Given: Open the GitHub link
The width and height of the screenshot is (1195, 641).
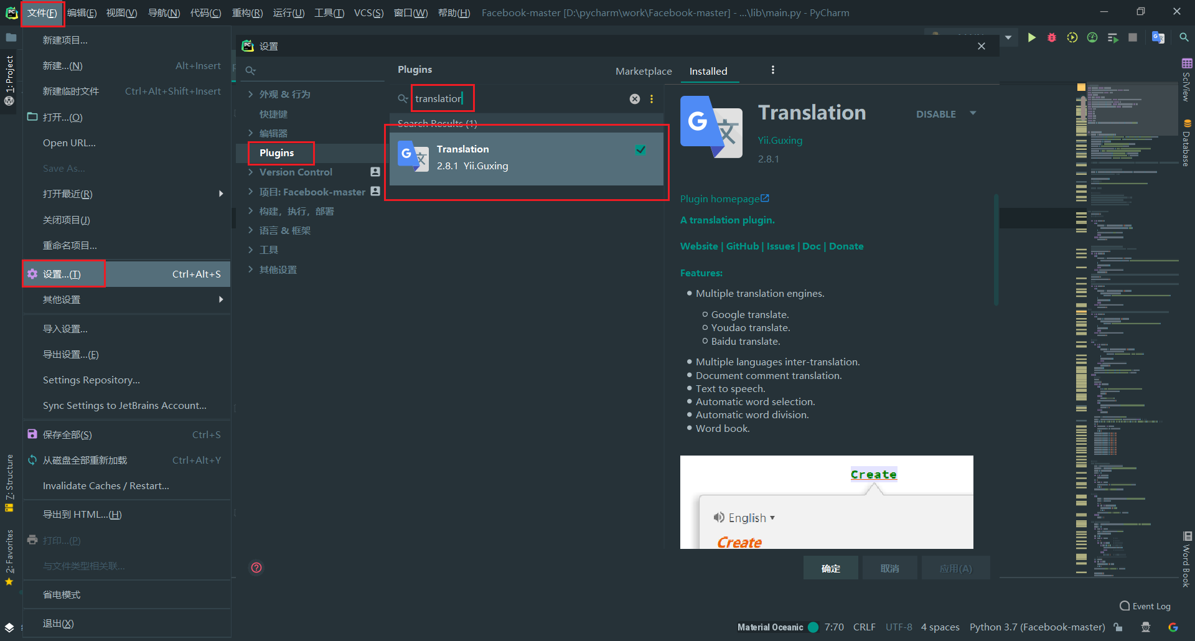Looking at the screenshot, I should point(743,246).
